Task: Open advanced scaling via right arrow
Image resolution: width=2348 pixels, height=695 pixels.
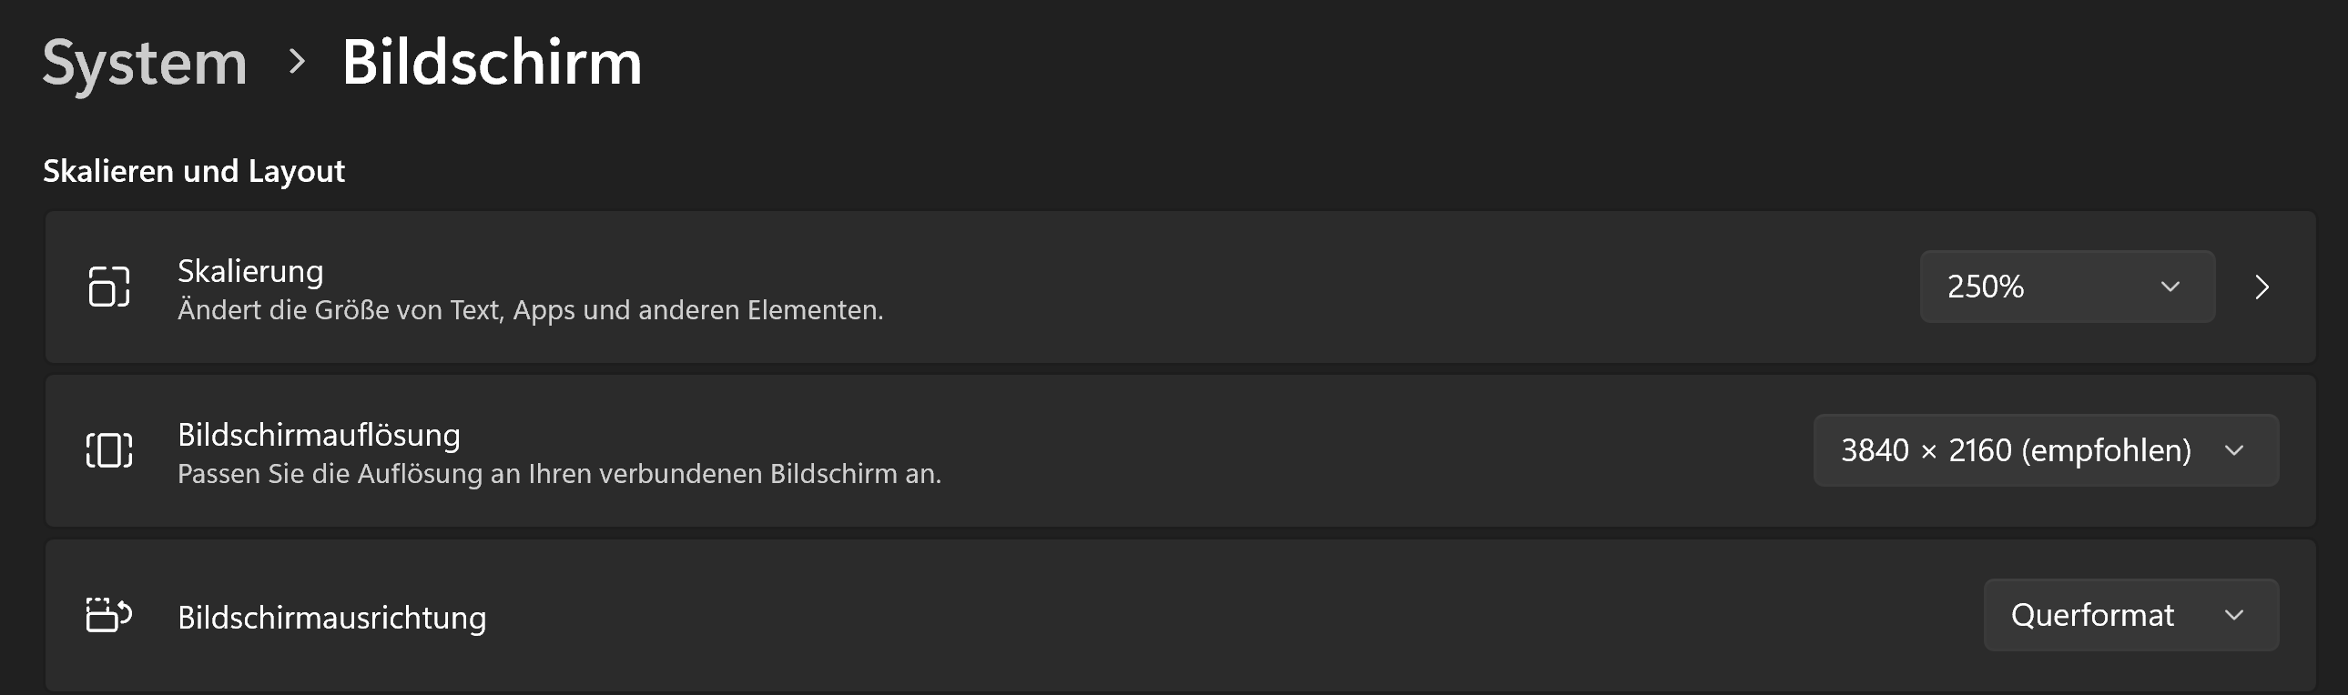Action: tap(2262, 287)
